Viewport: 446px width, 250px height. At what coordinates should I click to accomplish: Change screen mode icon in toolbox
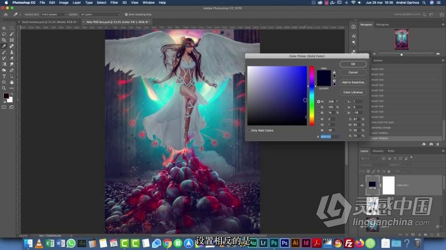pos(12,107)
